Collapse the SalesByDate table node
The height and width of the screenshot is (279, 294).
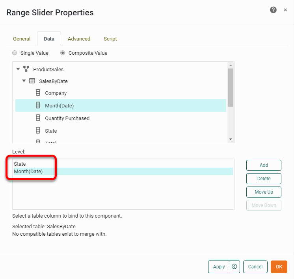[24, 81]
